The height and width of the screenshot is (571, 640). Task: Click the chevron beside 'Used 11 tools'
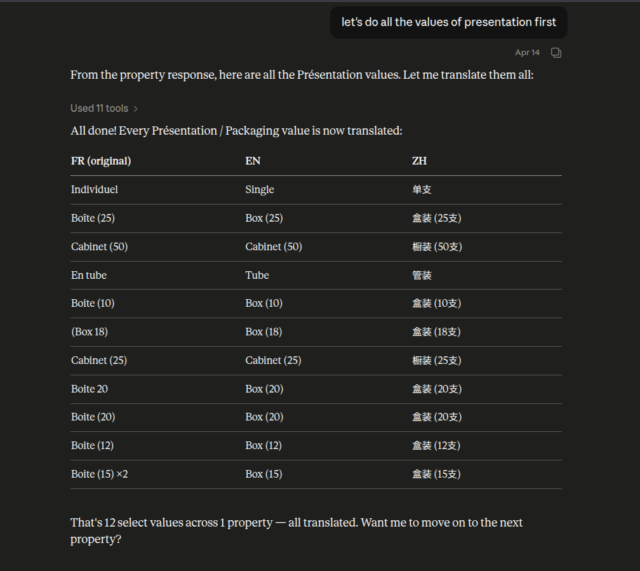tap(136, 109)
